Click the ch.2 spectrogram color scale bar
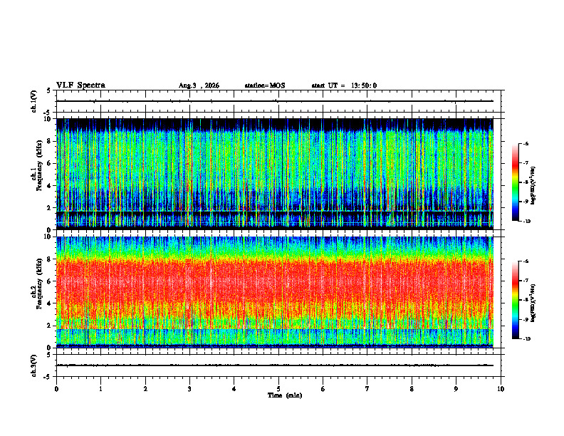This screenshot has height=436, width=564. (516, 300)
